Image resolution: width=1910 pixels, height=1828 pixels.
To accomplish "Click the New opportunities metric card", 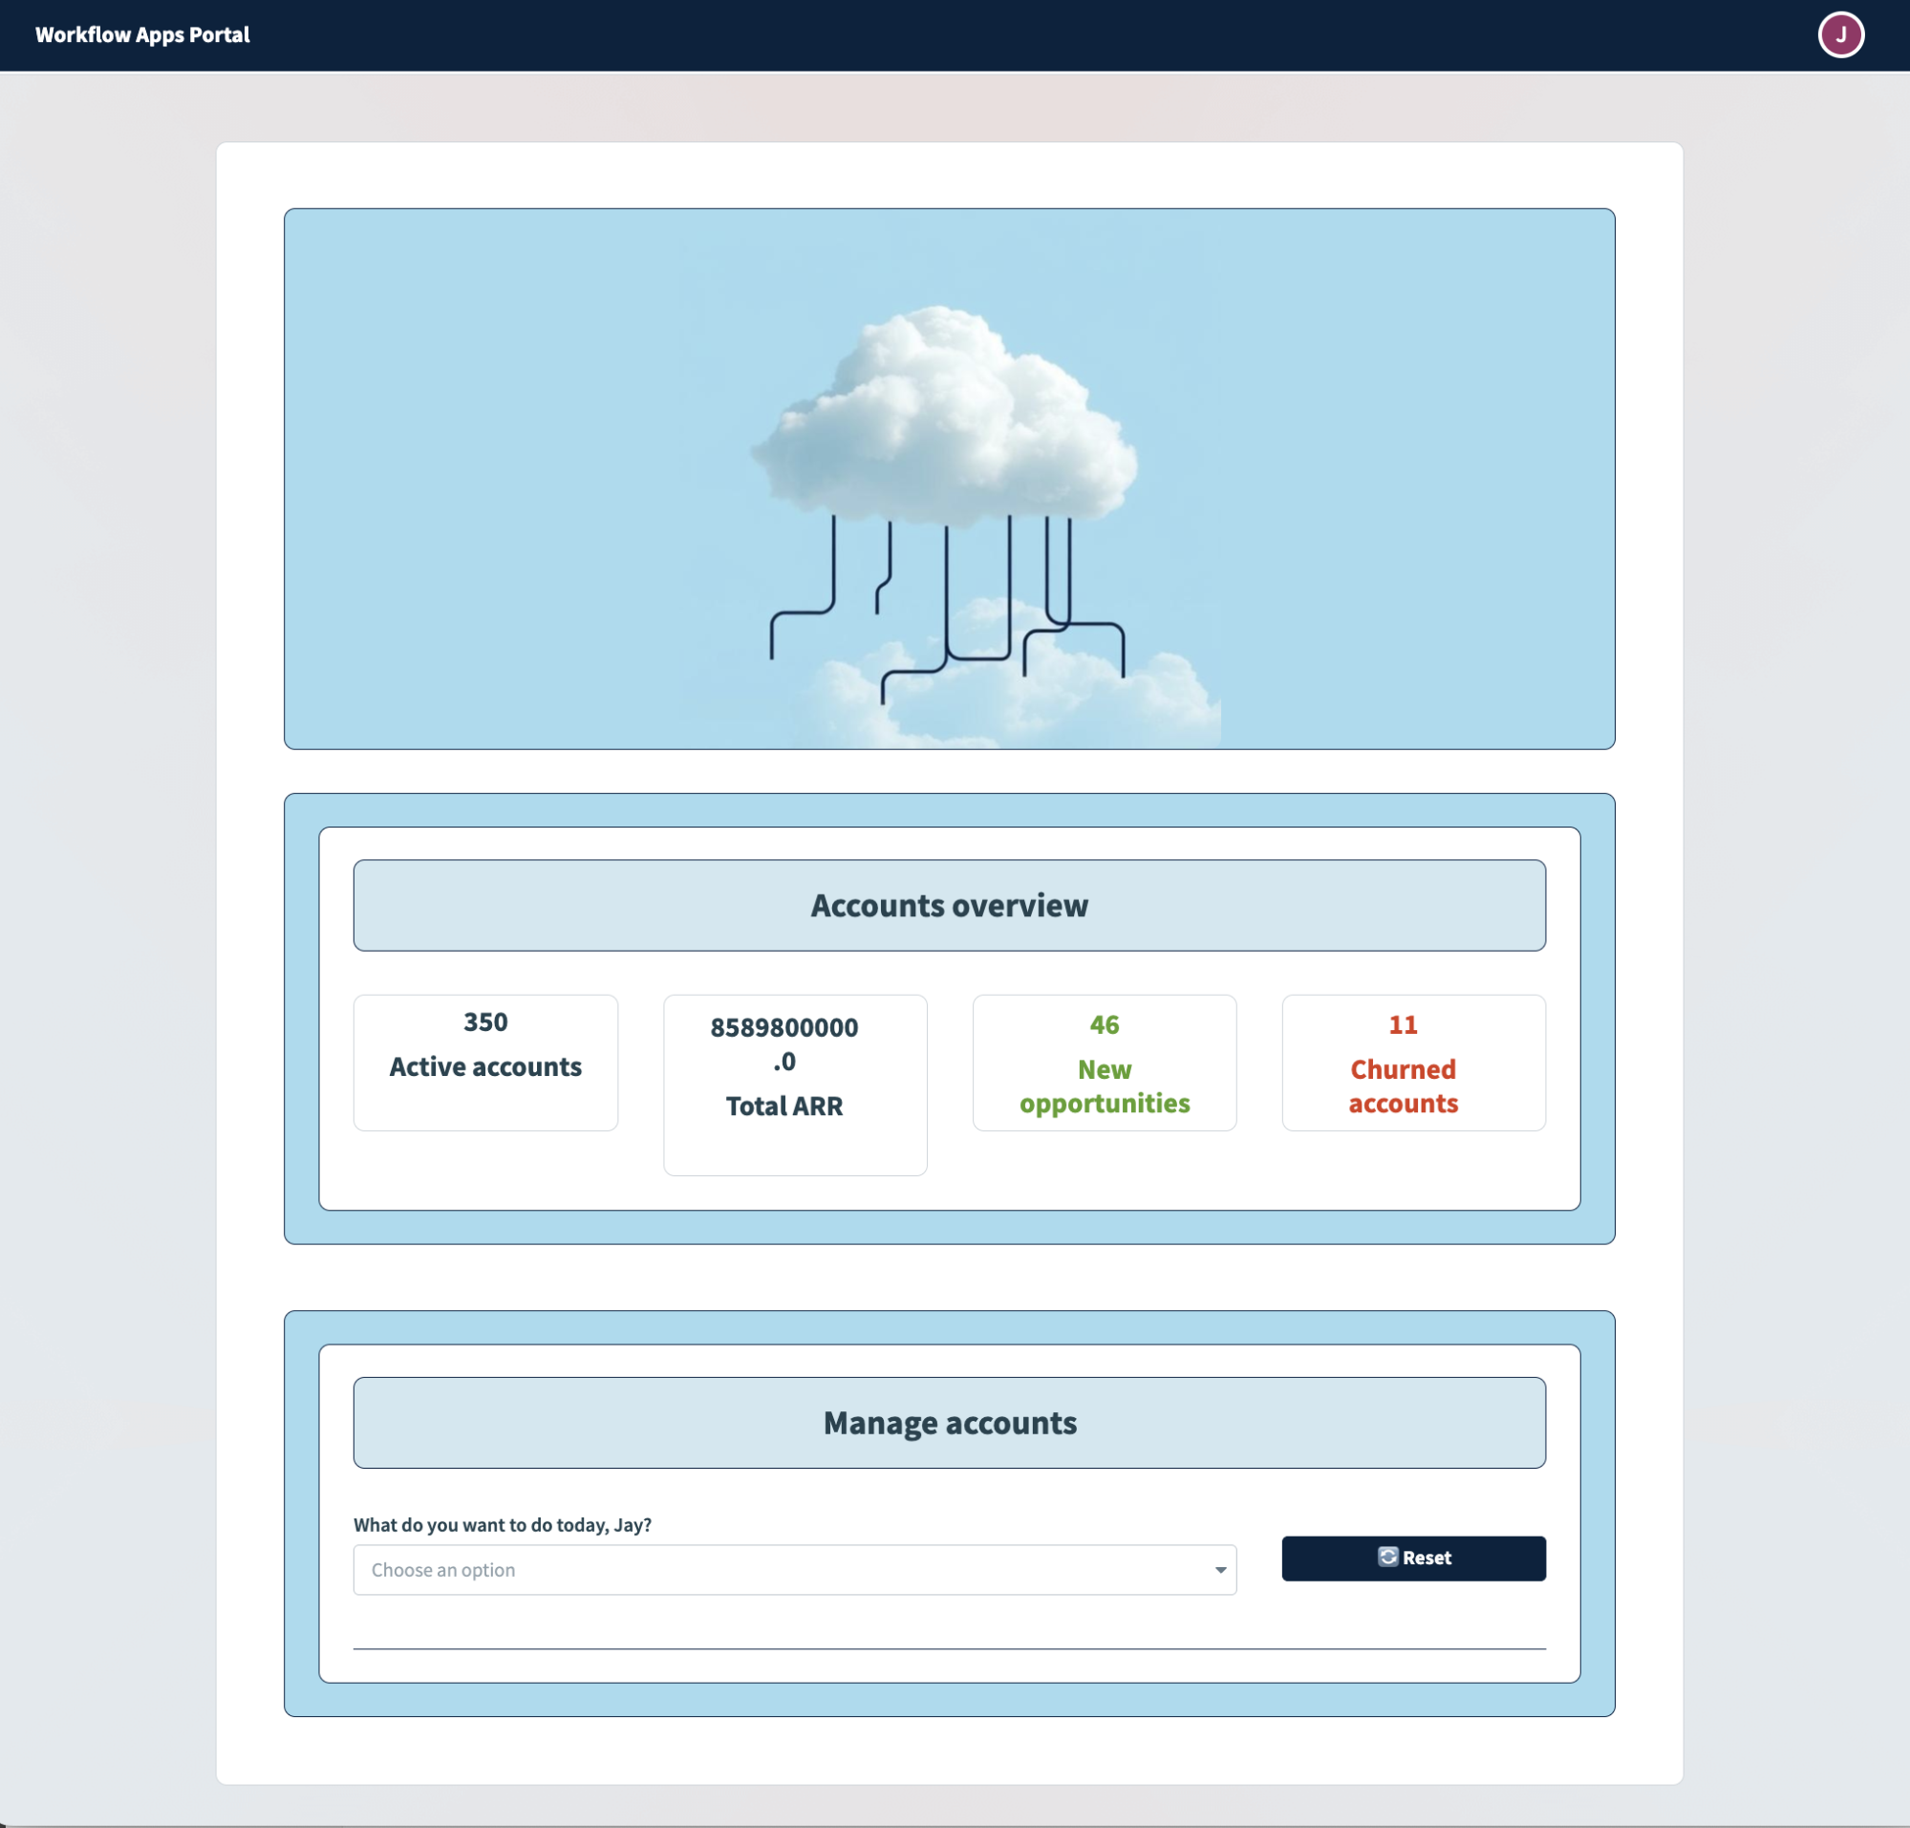I will pos(1105,1062).
